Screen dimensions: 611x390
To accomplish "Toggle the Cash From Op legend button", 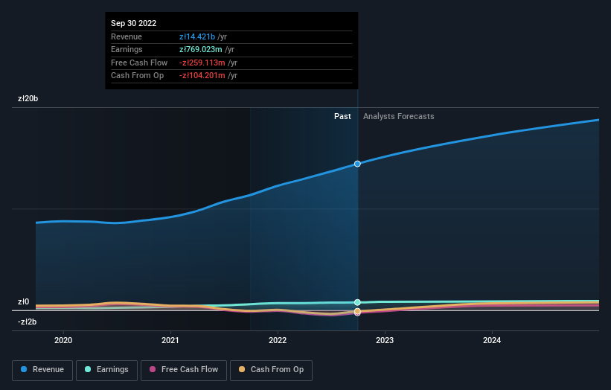I will 271,370.
